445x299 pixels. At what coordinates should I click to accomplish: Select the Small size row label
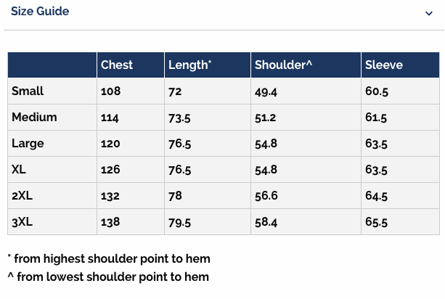click(x=28, y=91)
